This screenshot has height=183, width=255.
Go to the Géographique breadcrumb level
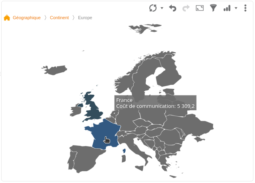tap(26, 18)
